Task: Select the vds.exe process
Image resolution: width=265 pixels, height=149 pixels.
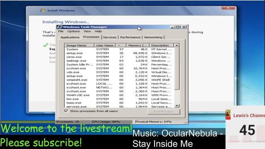Action: click(x=119, y=72)
